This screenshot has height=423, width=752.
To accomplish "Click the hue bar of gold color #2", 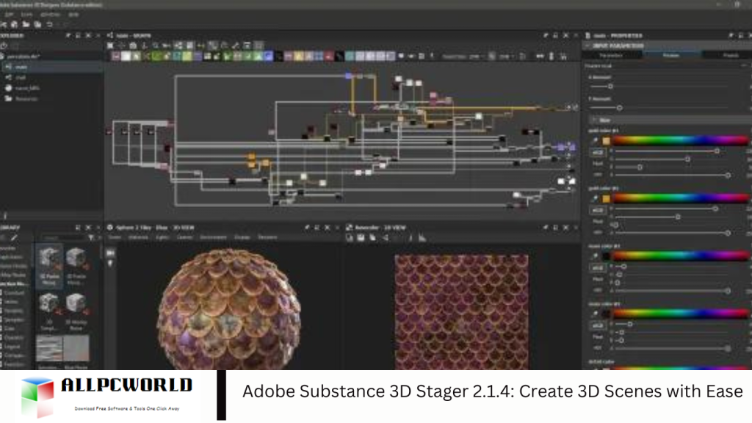I will click(681, 198).
